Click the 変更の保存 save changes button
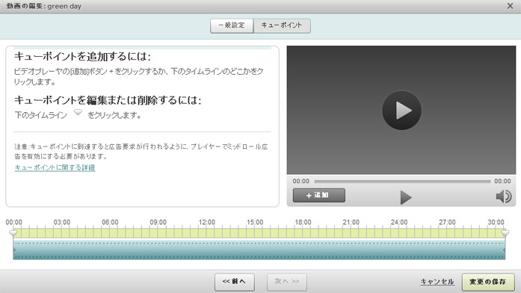Image resolution: width=521 pixels, height=293 pixels. [488, 282]
